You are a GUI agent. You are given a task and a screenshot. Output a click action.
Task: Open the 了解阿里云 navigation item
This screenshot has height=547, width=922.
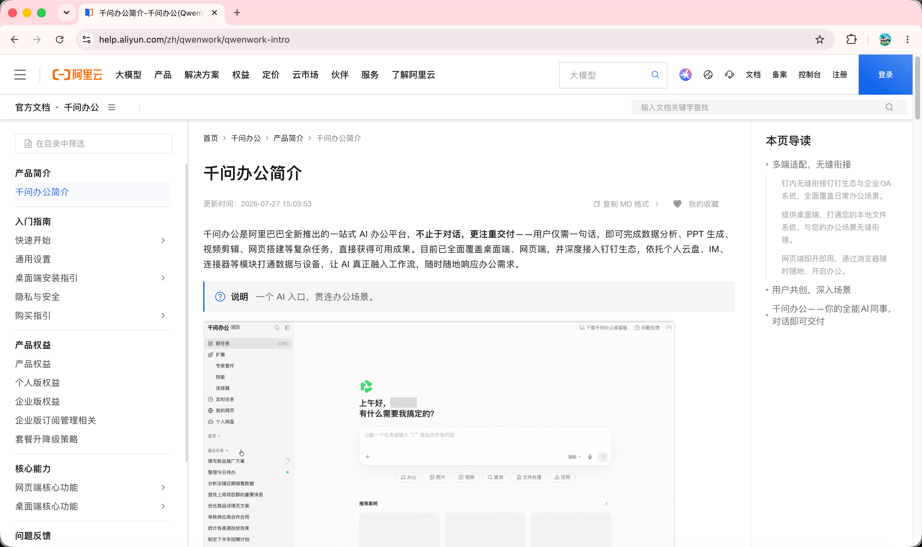click(x=413, y=75)
